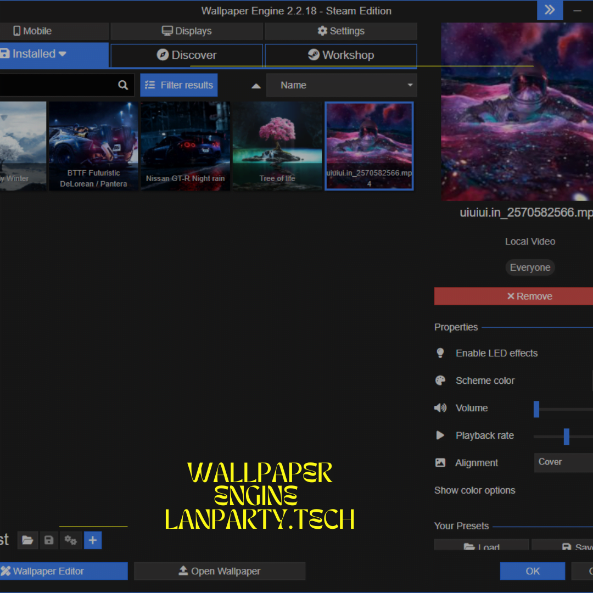Click the double-arrow icon in titlebar
Image resolution: width=593 pixels, height=593 pixels.
[x=550, y=10]
